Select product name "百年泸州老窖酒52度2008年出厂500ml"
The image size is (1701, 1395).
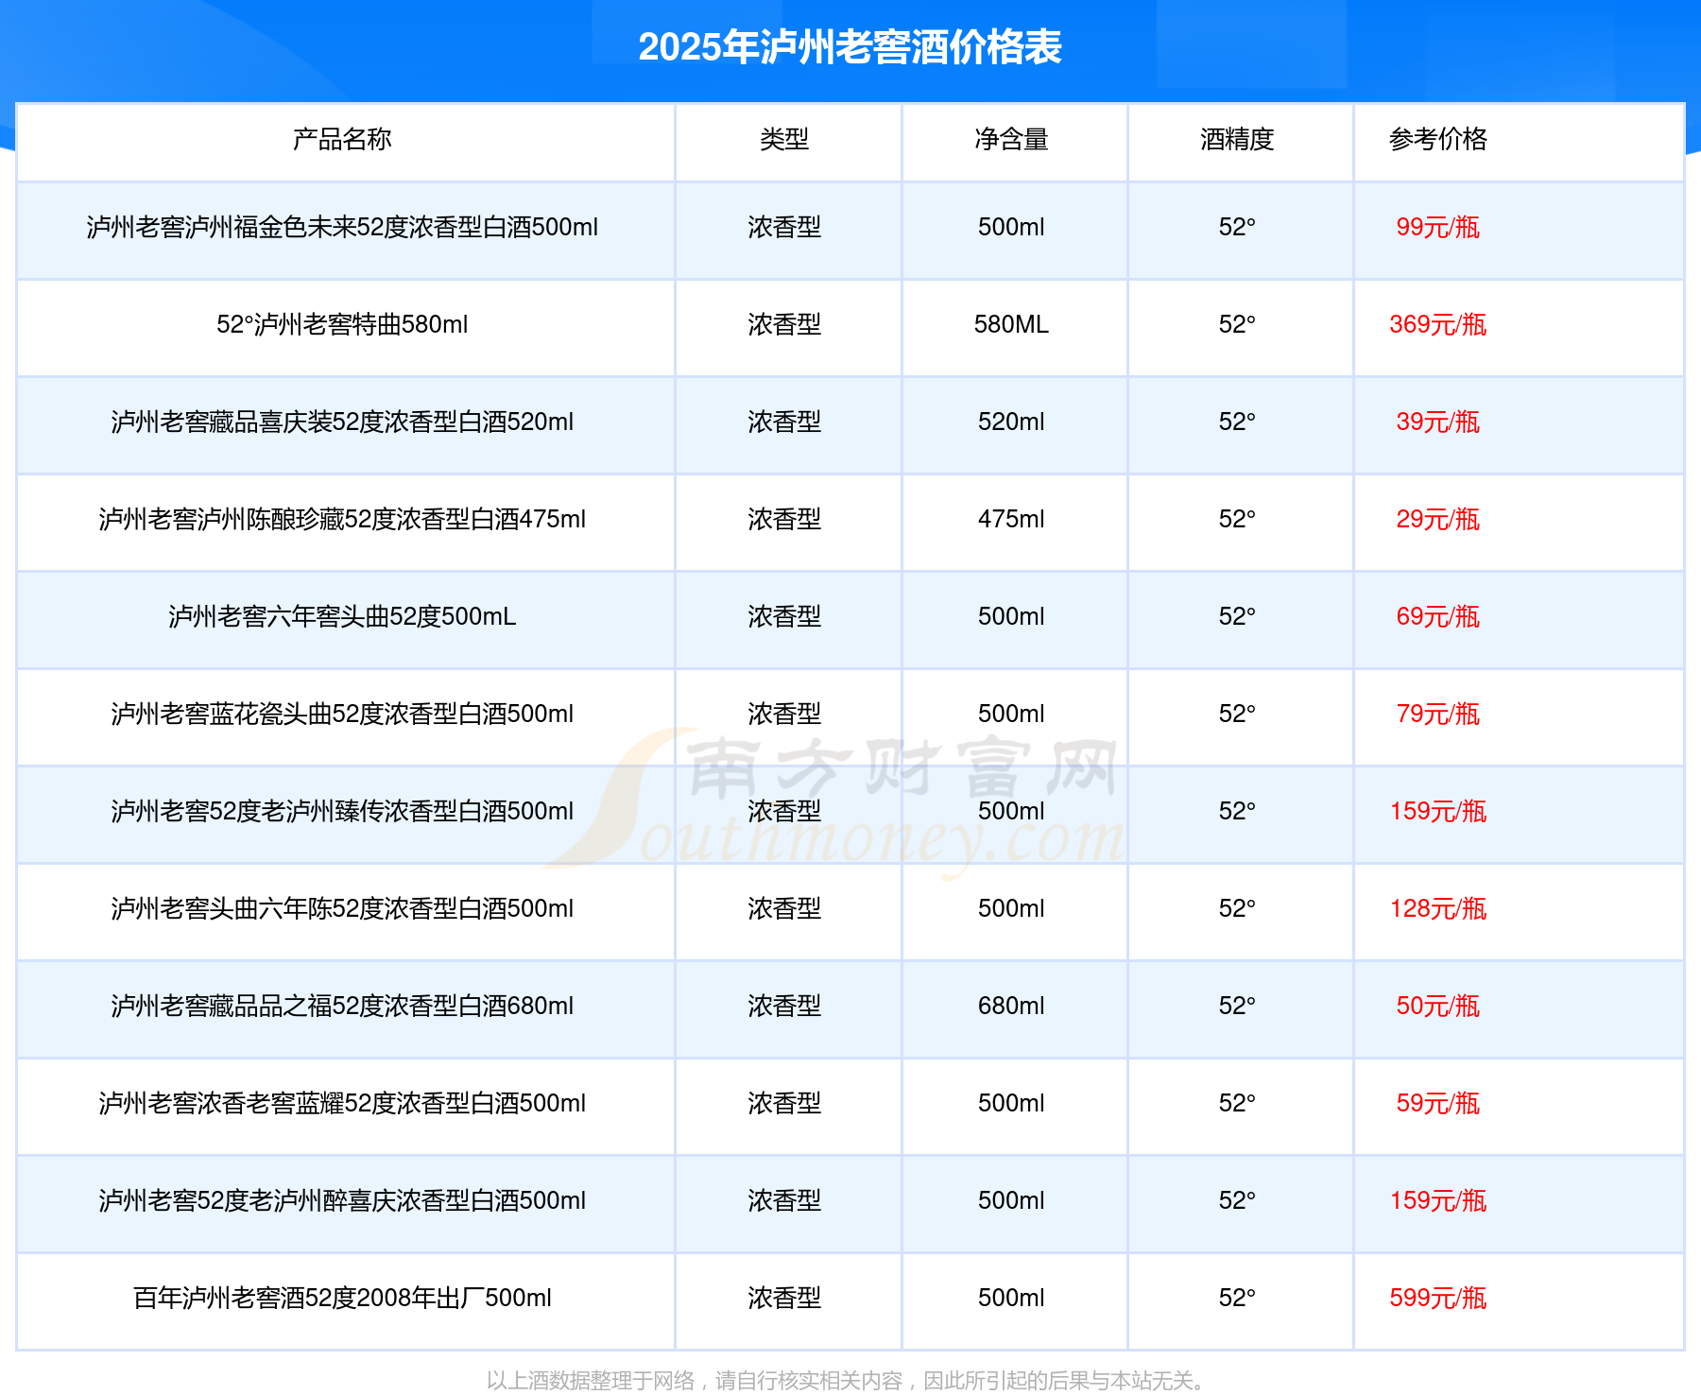[342, 1299]
